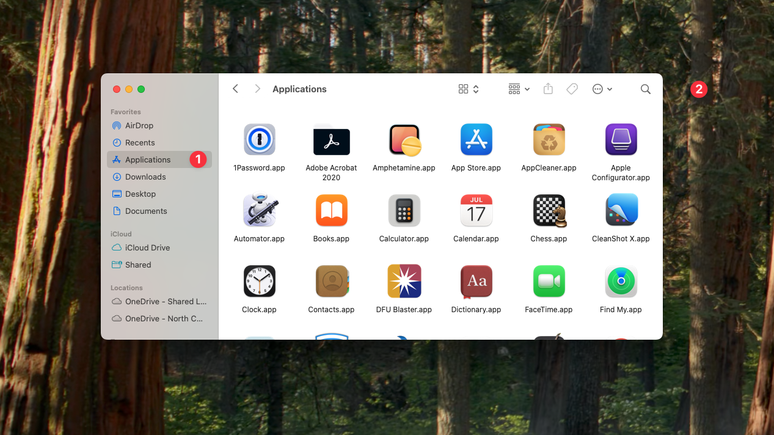774x435 pixels.
Task: Open the 1Password app icon
Action: pos(259,140)
